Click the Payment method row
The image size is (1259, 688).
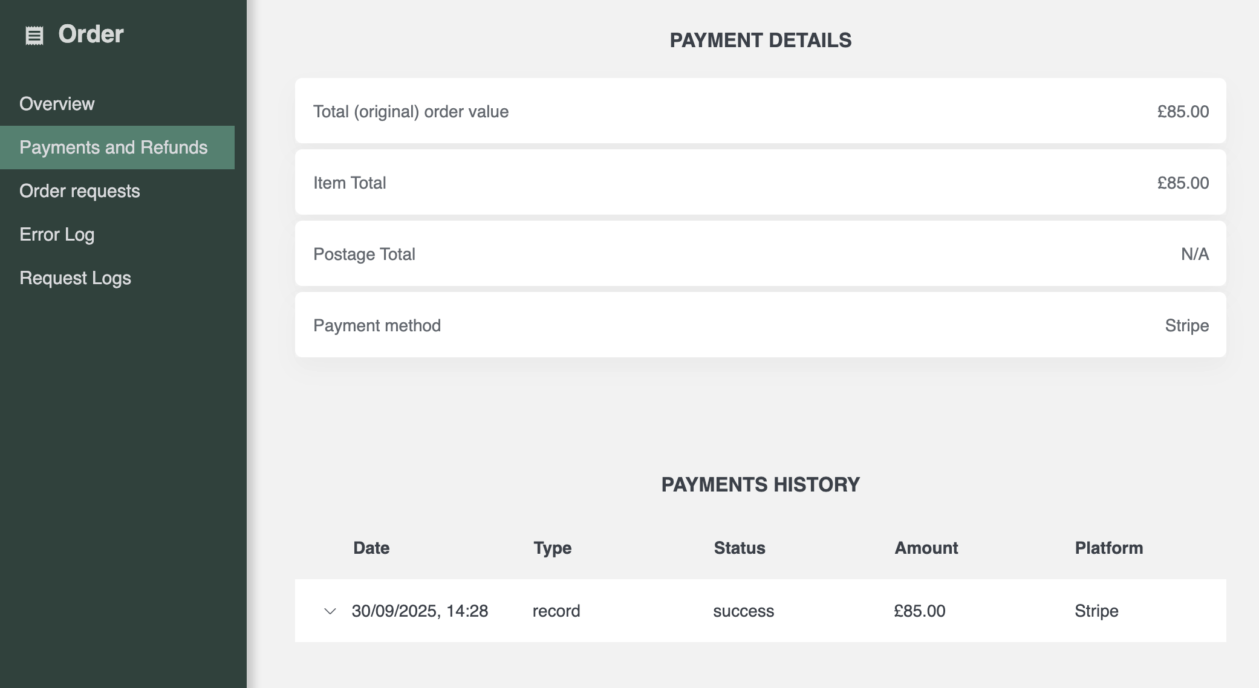coord(760,325)
